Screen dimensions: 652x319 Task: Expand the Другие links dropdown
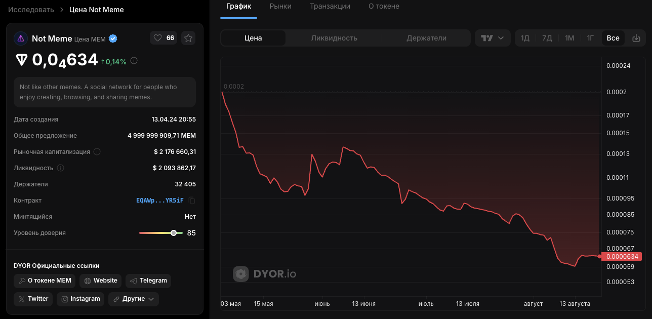tap(133, 299)
